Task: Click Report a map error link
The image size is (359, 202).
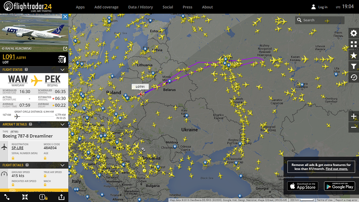Action: (346, 200)
